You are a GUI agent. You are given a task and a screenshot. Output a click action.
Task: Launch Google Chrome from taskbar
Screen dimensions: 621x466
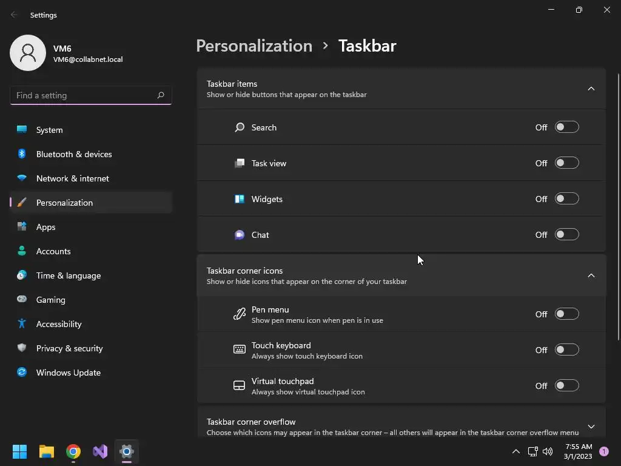(x=73, y=451)
